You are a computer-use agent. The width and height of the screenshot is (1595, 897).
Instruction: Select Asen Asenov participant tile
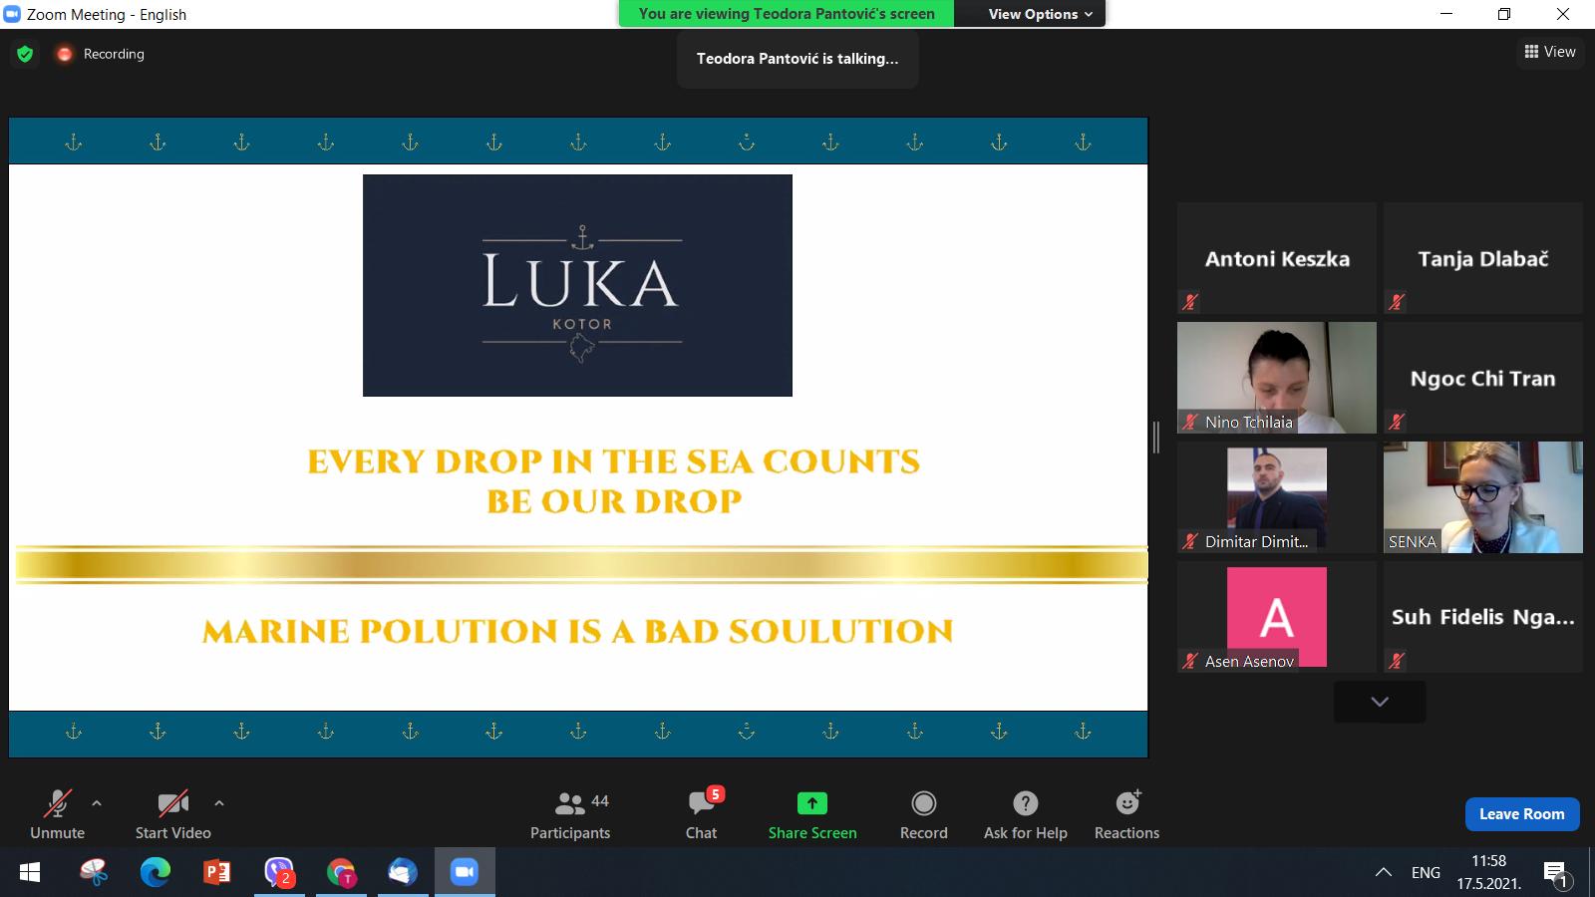pyautogui.click(x=1277, y=617)
